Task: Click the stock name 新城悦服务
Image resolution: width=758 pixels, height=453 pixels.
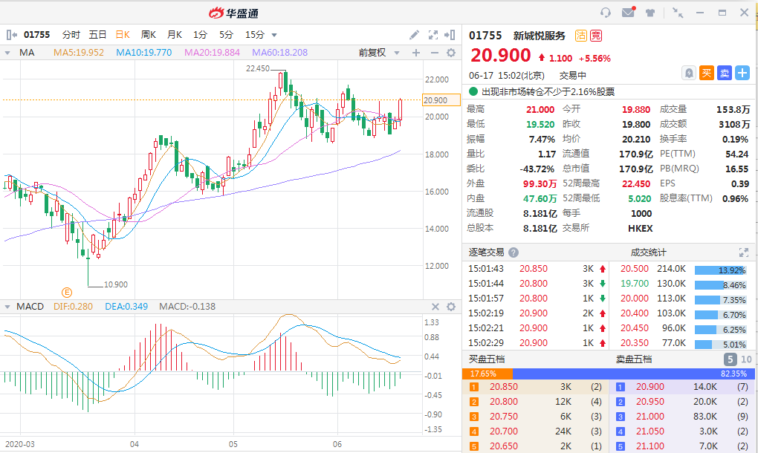Action: point(540,36)
